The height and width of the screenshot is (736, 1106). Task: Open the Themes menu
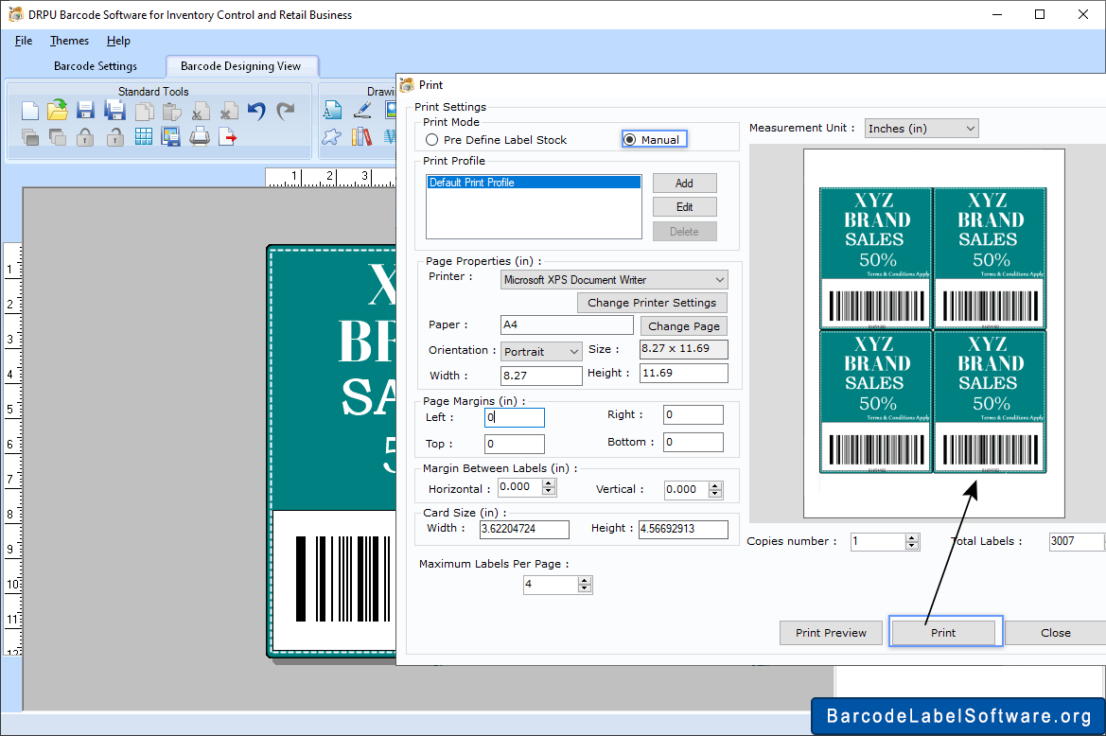click(68, 41)
